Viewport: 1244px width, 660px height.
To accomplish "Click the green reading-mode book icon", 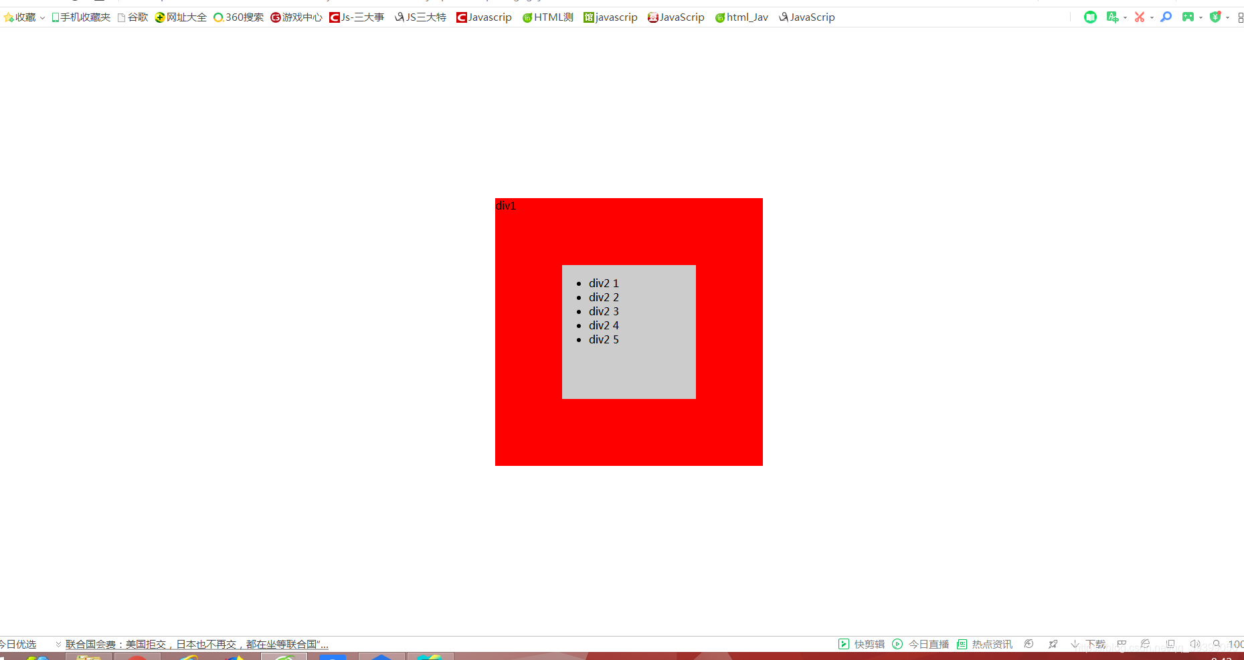I will pos(1090,17).
